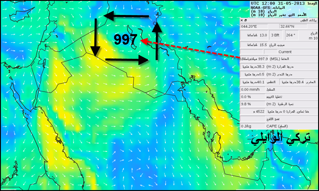
Task: Click the relative humidity value 9.8 %
Action: pyautogui.click(x=253, y=104)
